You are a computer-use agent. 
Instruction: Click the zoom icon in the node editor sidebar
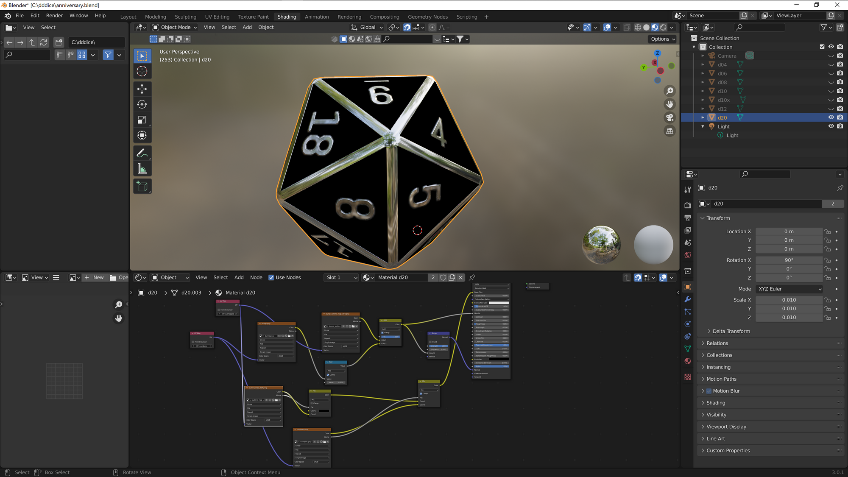[x=119, y=304]
